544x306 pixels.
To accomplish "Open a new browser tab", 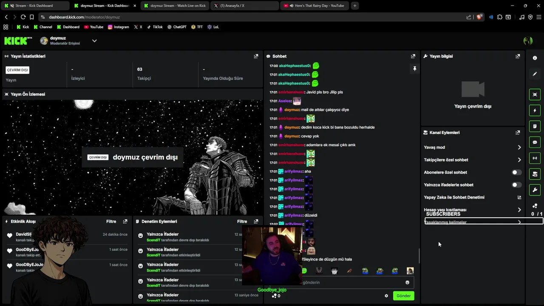I will [x=355, y=6].
